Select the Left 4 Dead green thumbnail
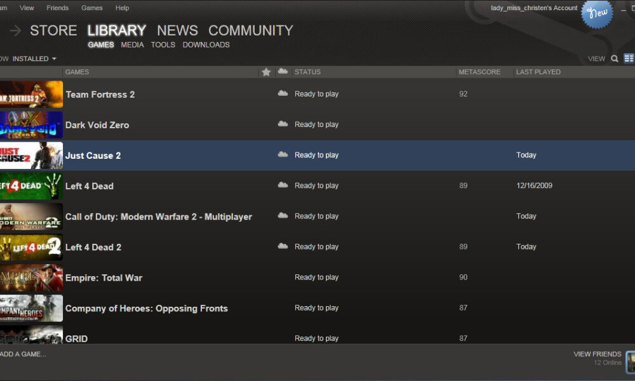 tap(31, 186)
